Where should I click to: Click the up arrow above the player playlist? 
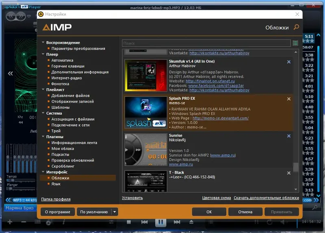click(x=318, y=35)
